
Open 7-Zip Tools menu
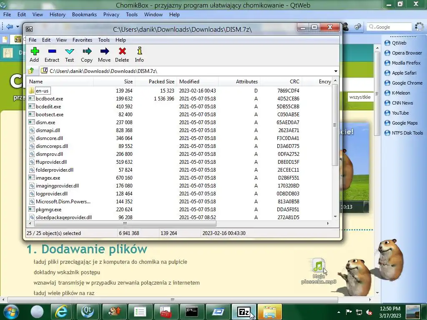point(104,40)
